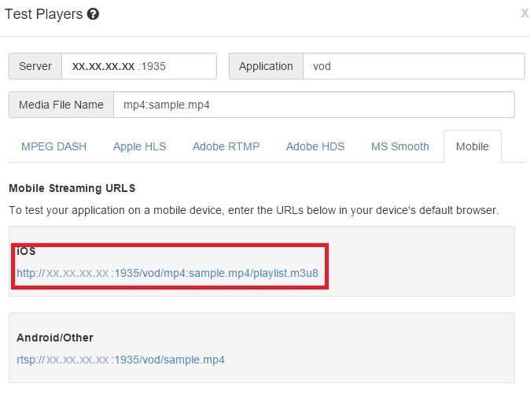Focus the Media File Name input field
Image resolution: width=530 pixels, height=406 pixels.
pos(314,105)
